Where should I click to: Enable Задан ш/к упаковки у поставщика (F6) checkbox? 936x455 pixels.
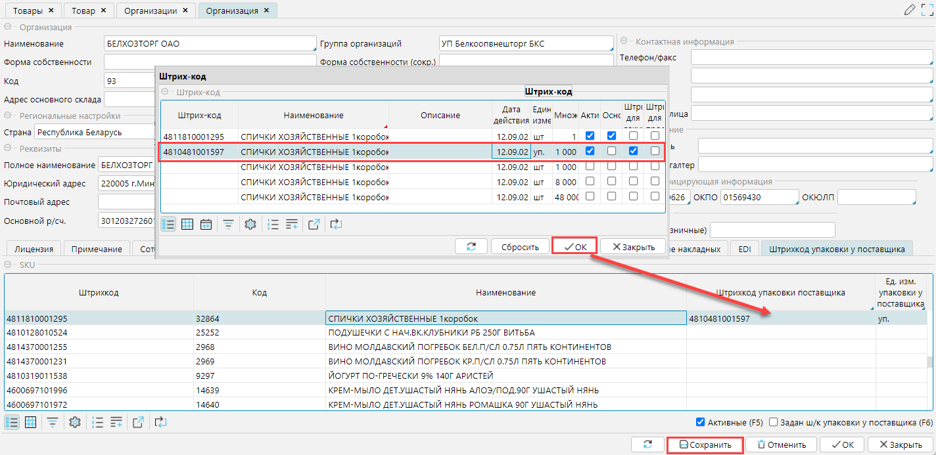pyautogui.click(x=774, y=422)
